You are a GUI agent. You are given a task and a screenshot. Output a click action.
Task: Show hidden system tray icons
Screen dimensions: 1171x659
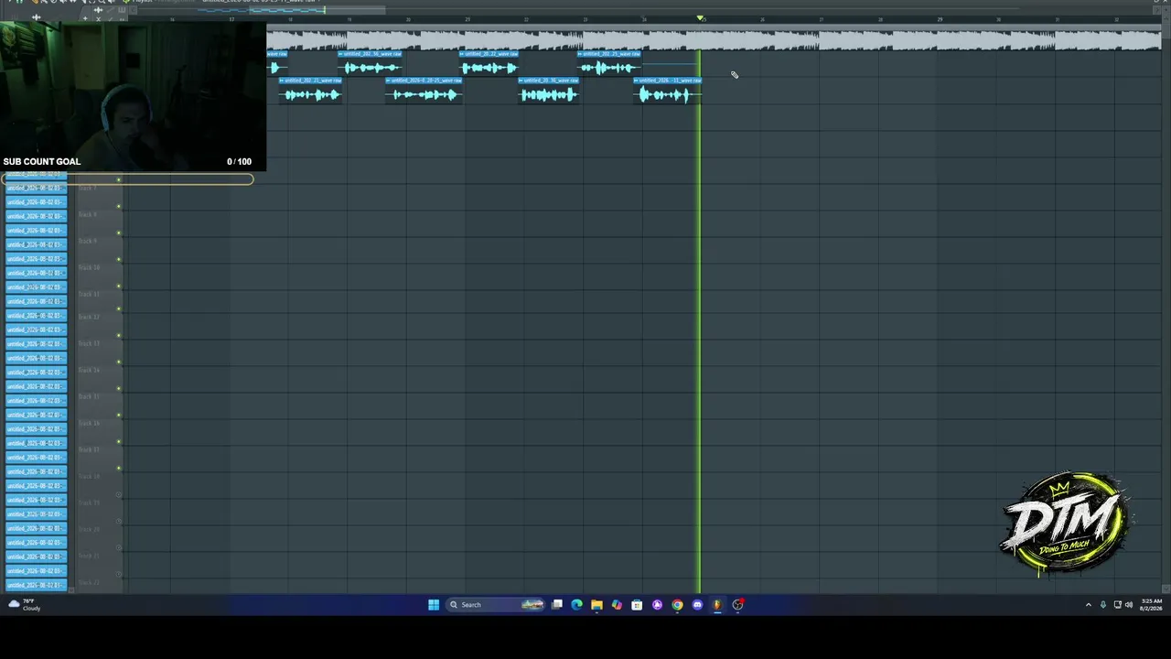1088,604
